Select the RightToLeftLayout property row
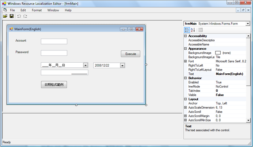253x147 pixels. click(x=215, y=70)
